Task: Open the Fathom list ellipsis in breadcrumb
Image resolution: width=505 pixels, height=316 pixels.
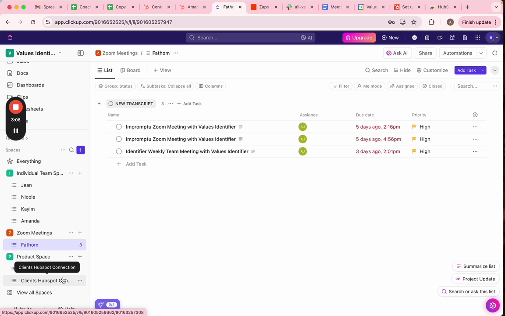Action: coord(175,53)
